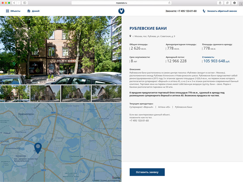Click the mpestate.ru address bar
243x182 pixels.
tap(121, 3)
